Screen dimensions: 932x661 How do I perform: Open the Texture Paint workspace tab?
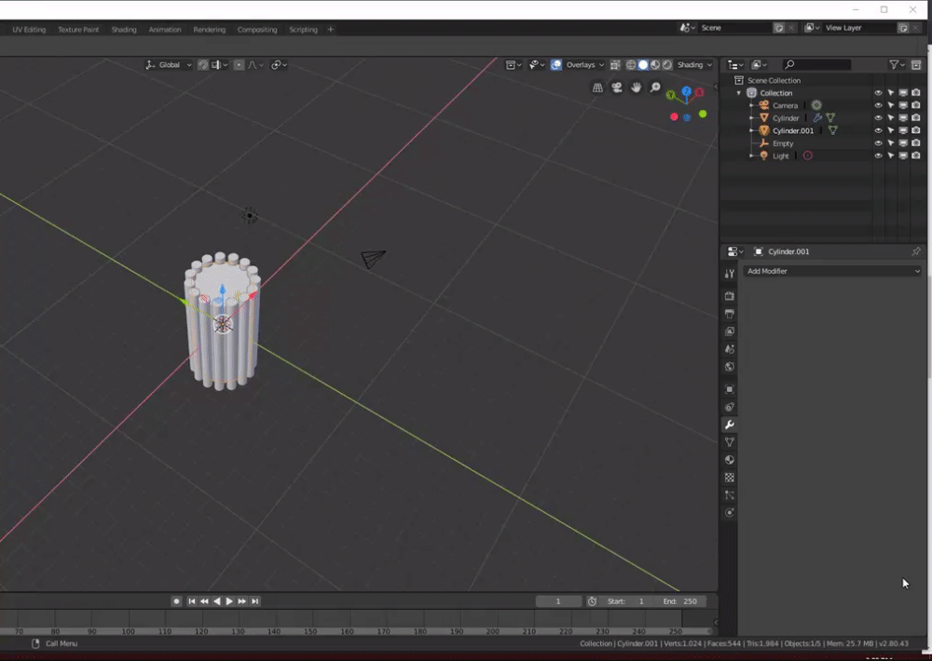click(78, 30)
